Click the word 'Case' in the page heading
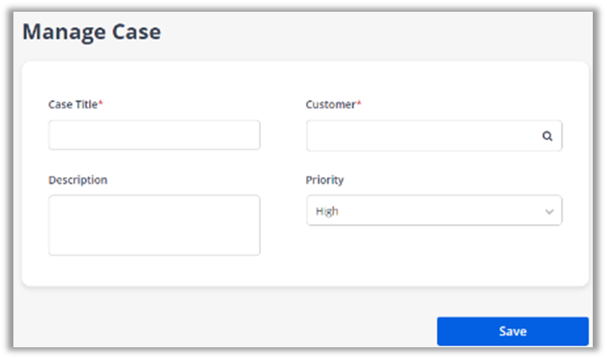The image size is (607, 359). tap(137, 33)
